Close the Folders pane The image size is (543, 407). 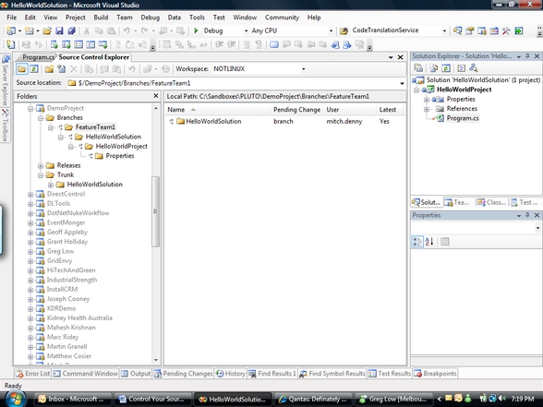[156, 96]
